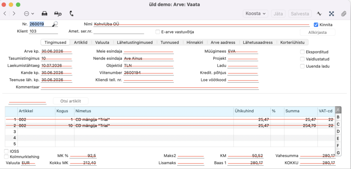
Task: Open the Lähetustingimused tab
Action: coord(135,42)
